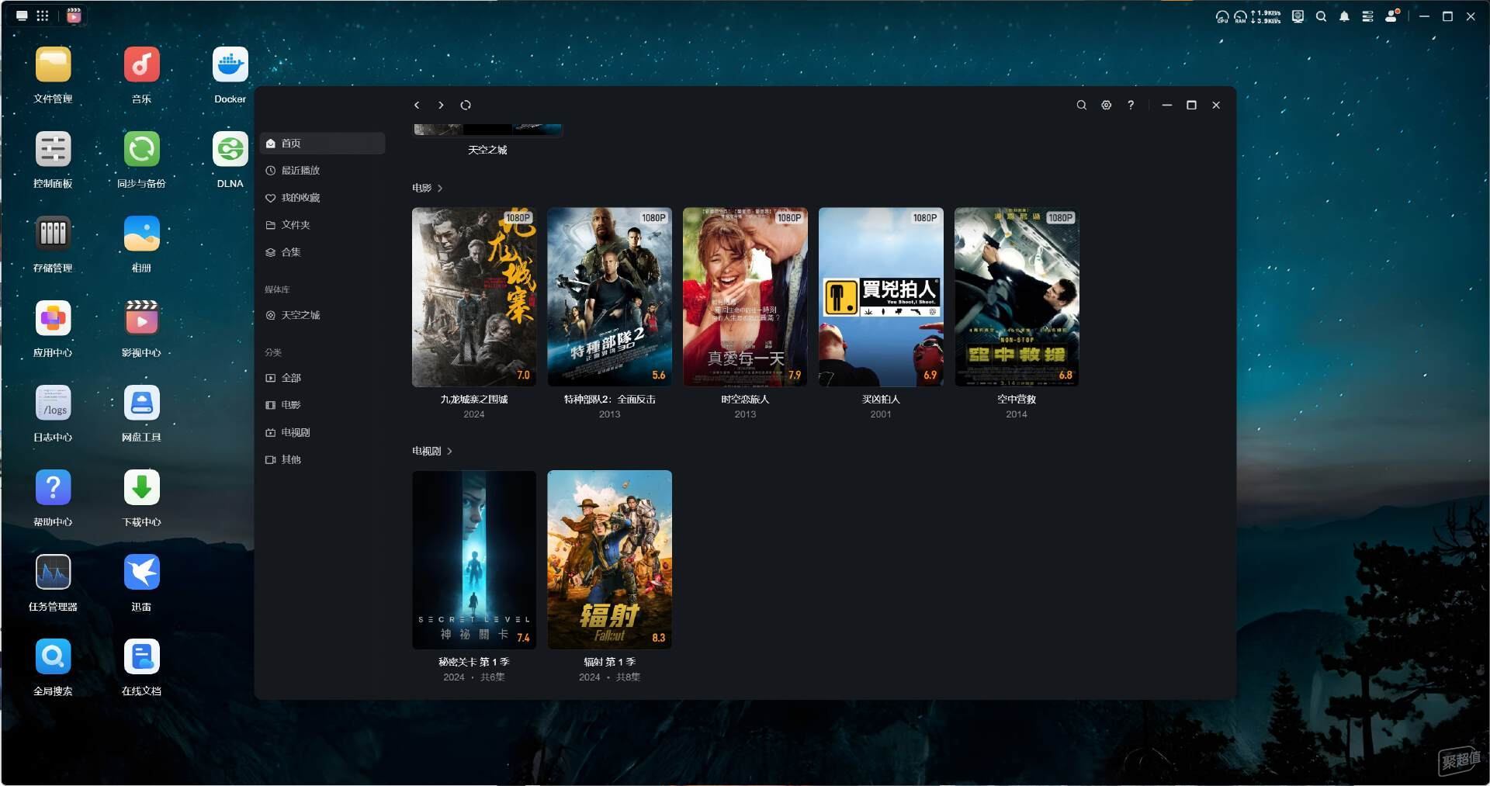
Task: Open the 影视中心 desktop icon
Action: 141,319
